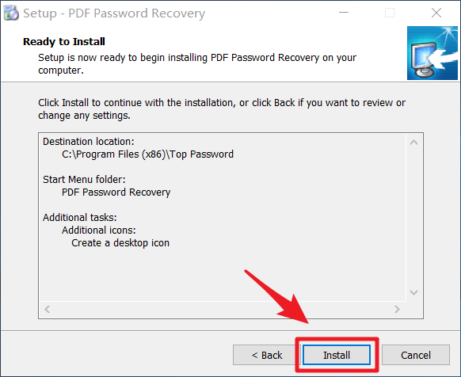Click the disabled maximize button
Image resolution: width=461 pixels, height=377 pixels.
(390, 13)
